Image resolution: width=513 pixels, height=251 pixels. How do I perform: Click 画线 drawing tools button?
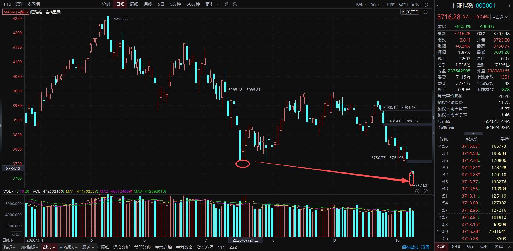click(391, 4)
